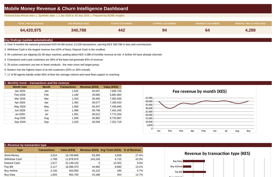The width and height of the screenshot is (276, 177).
Task: Click the 'May 2026' cell
Action: [x=20, y=106]
